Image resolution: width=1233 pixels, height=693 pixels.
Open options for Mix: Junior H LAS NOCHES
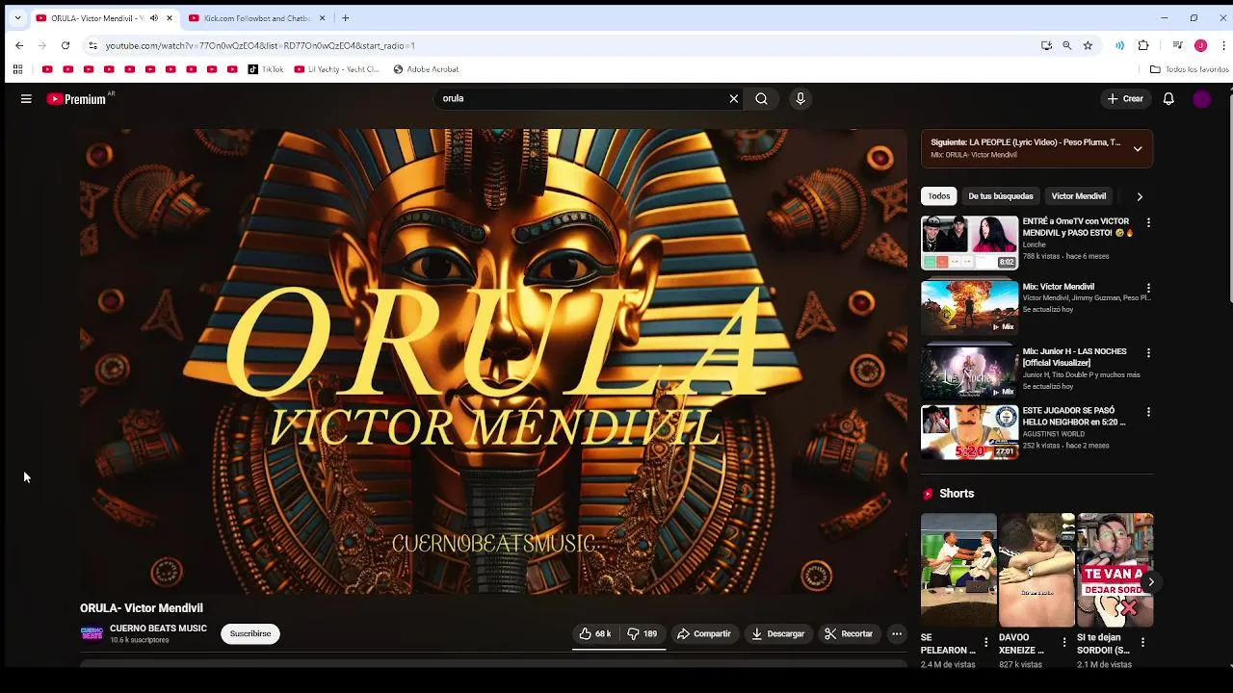(x=1148, y=353)
